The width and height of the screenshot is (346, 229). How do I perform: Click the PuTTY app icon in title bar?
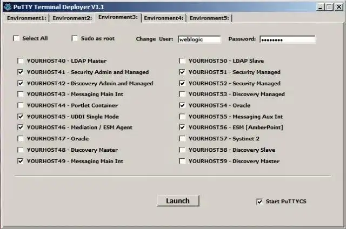[x=8, y=7]
